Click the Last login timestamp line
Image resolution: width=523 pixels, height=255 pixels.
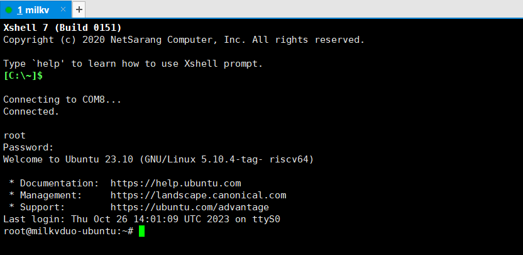(142, 219)
